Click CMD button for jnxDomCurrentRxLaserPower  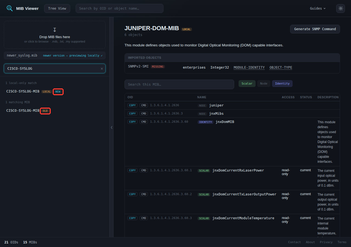[144, 170]
